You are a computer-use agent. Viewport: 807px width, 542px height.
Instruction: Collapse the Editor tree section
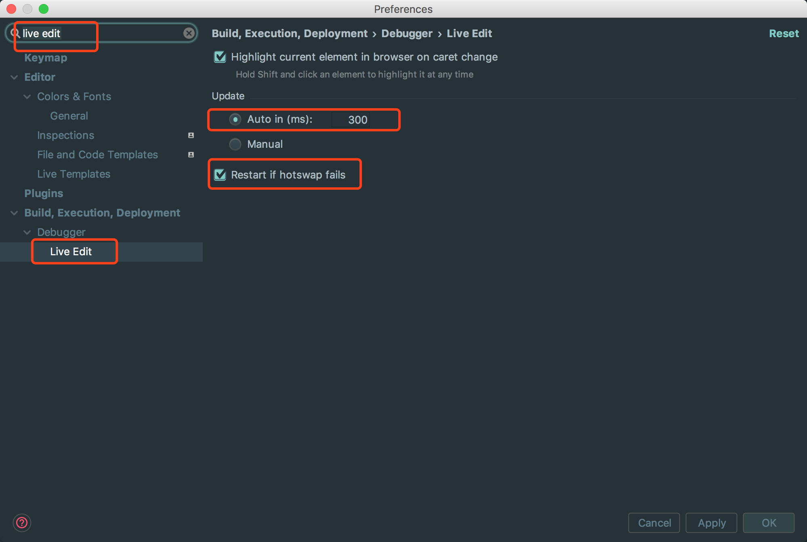[14, 77]
